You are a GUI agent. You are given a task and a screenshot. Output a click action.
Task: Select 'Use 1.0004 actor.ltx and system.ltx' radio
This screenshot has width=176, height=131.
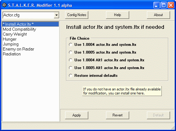tap(71, 45)
